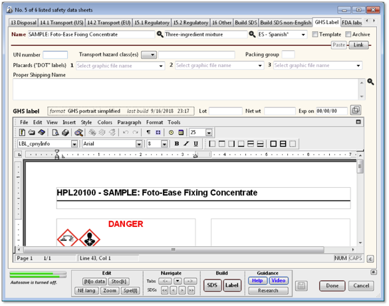389x306 pixels.
Task: Switch to the 16 Other tab
Action: coord(221,23)
